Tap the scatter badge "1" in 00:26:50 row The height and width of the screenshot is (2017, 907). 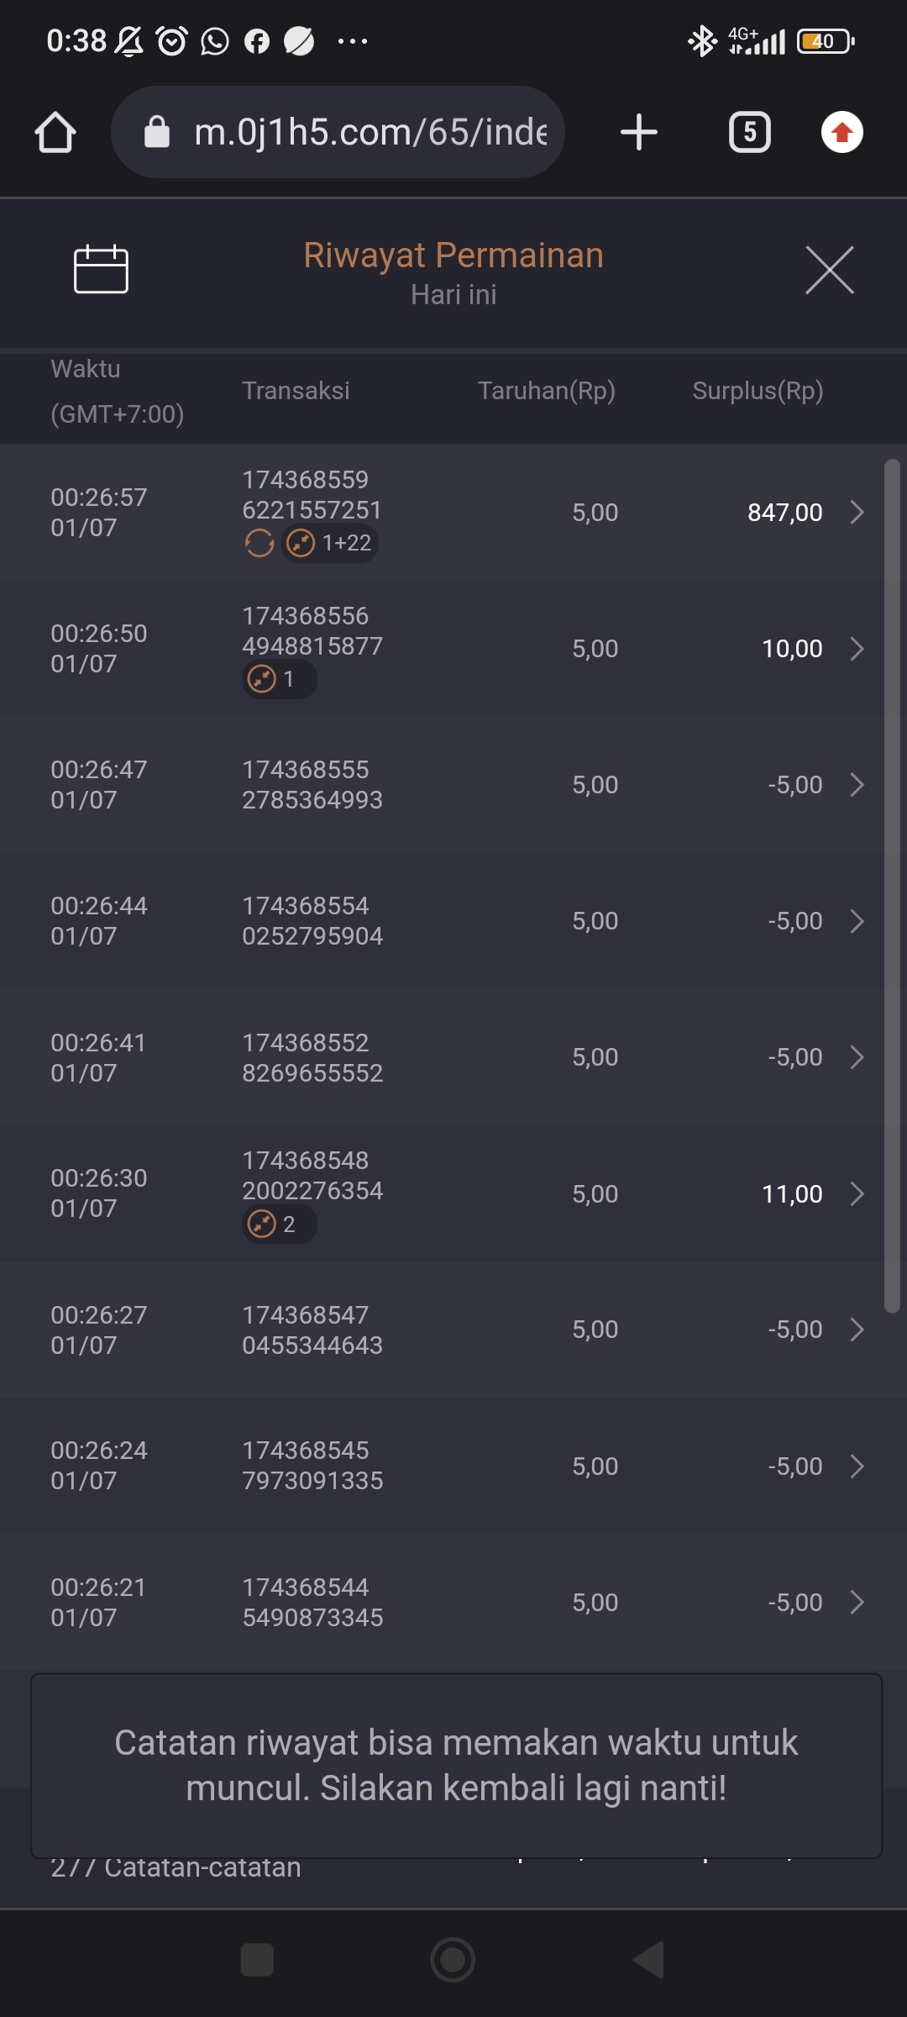pos(279,679)
